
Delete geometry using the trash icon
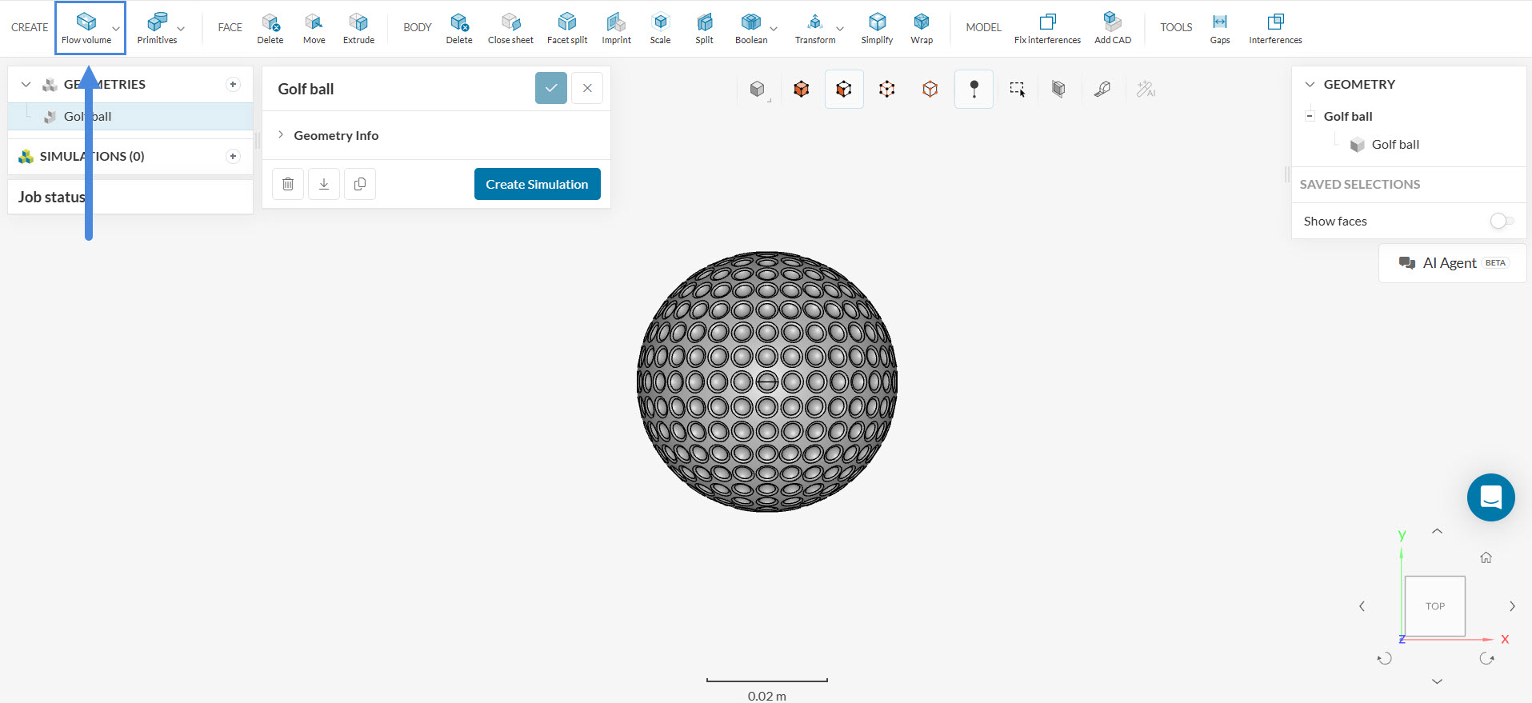coord(288,184)
